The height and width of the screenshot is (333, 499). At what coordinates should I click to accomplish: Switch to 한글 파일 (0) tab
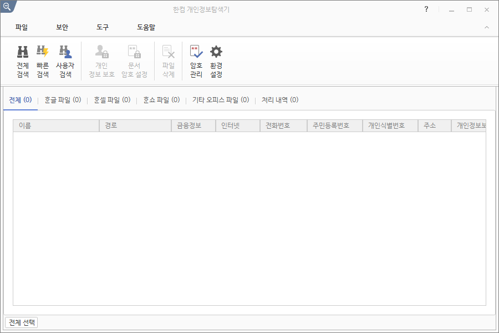pyautogui.click(x=63, y=100)
